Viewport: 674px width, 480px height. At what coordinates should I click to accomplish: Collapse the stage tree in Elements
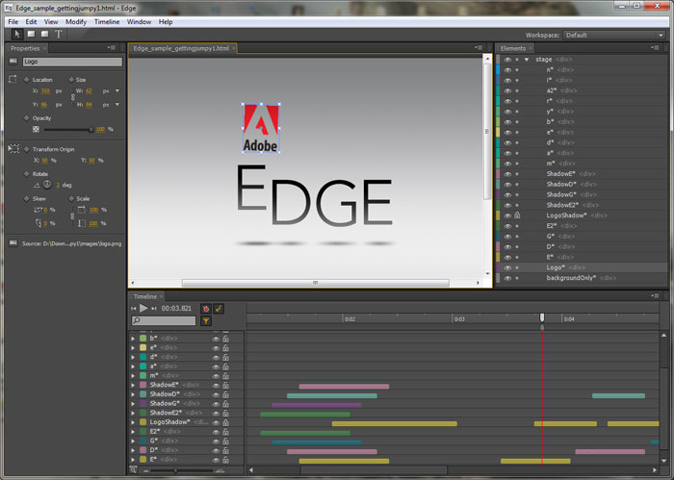(x=527, y=60)
